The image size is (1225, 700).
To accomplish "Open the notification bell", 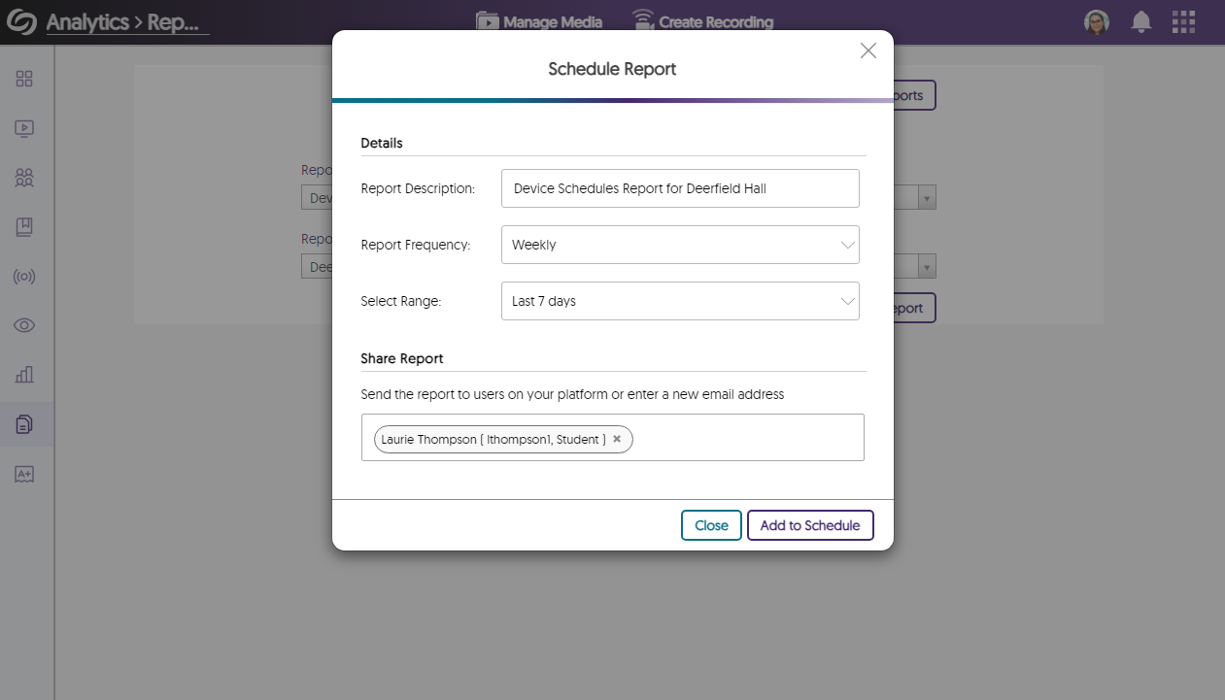I will point(1140,21).
